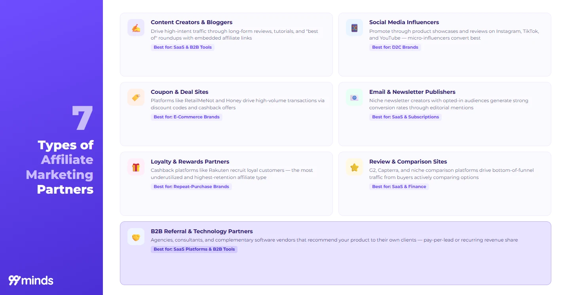562x295 pixels.
Task: Click the gift box icon for Loyalty Partners
Action: (136, 167)
